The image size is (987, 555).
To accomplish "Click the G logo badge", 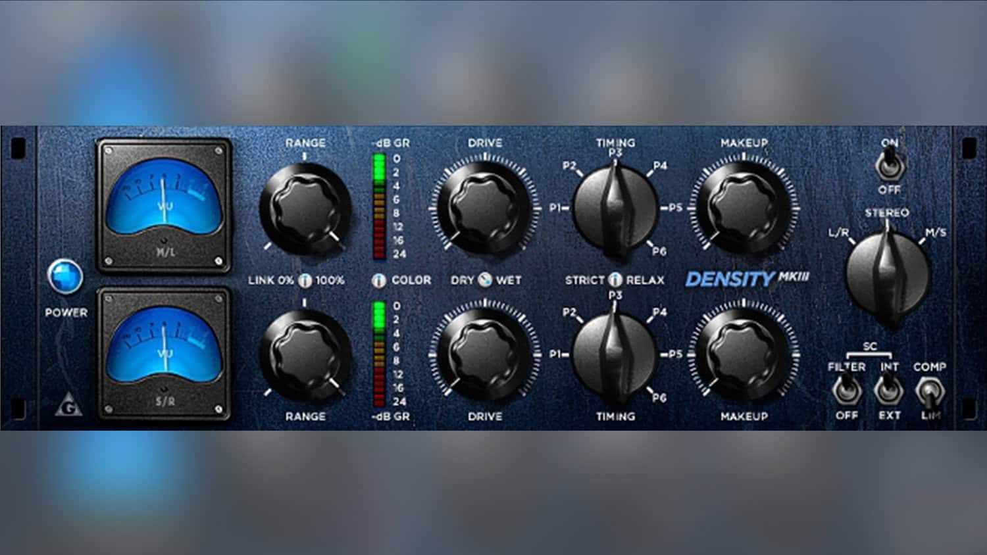I will (x=70, y=406).
